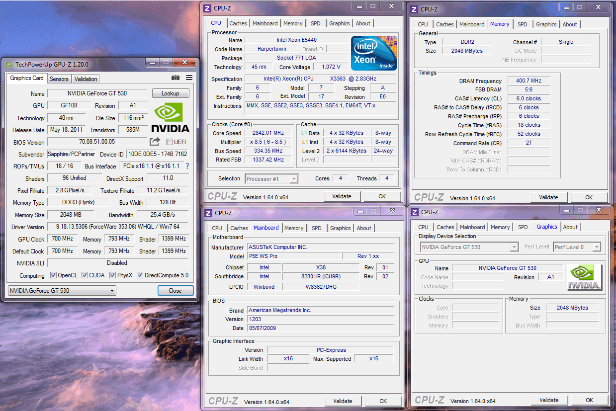616x411 pixels.
Task: Toggle the UEFI checkbox
Action: (x=169, y=142)
